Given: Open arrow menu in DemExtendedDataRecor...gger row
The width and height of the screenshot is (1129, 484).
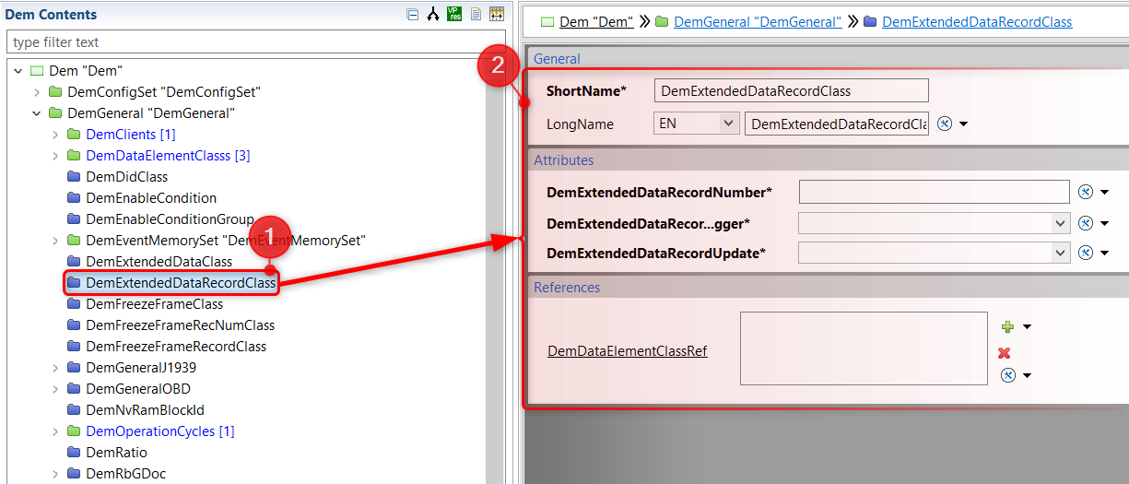Looking at the screenshot, I should [x=1104, y=224].
